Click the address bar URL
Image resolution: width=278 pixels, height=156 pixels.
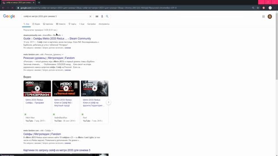pos(99,8)
